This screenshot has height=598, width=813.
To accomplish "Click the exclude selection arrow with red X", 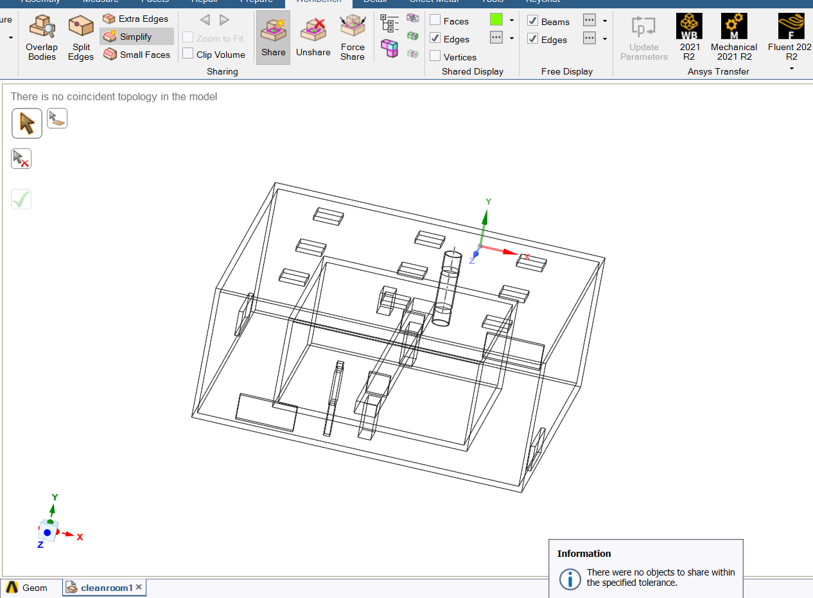I will 21,159.
